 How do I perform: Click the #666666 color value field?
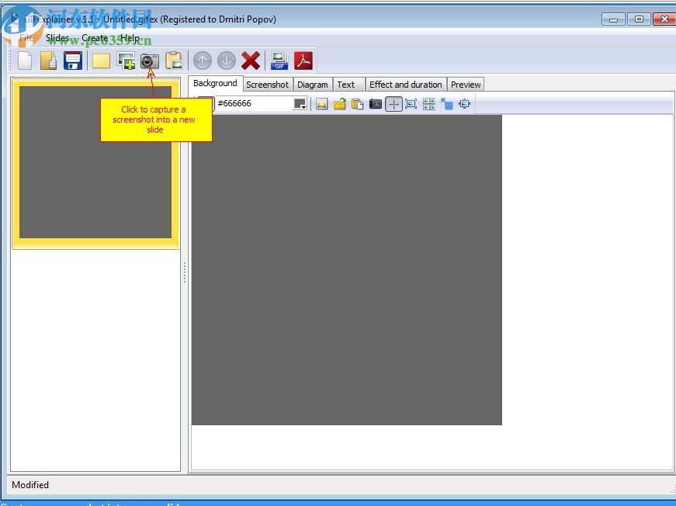click(254, 103)
